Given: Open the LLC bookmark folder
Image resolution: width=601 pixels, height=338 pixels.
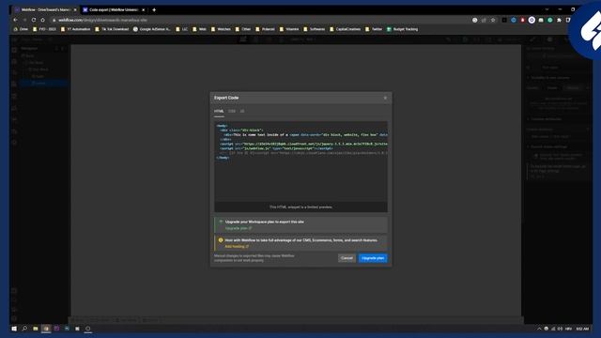Looking at the screenshot, I should tap(181, 29).
